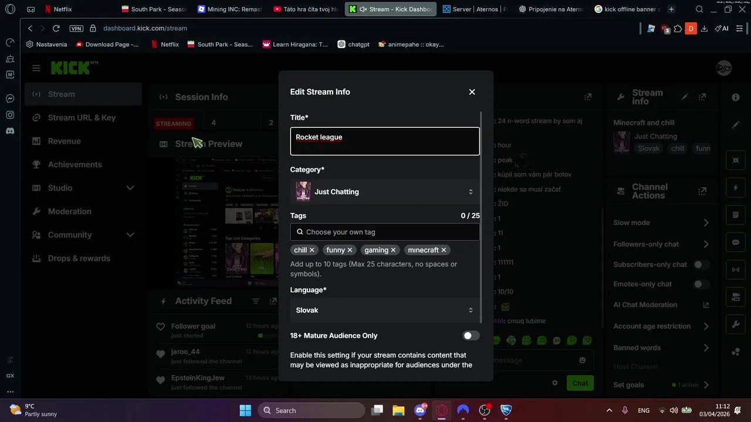The width and height of the screenshot is (751, 422).
Task: Open the chat emoji picker icon
Action: coord(582,360)
